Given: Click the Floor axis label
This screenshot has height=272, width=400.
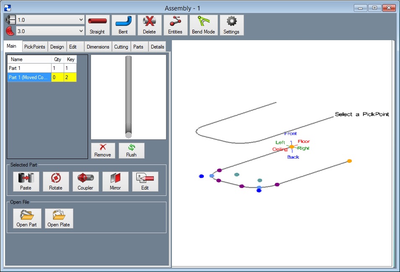Looking at the screenshot, I should (x=304, y=141).
